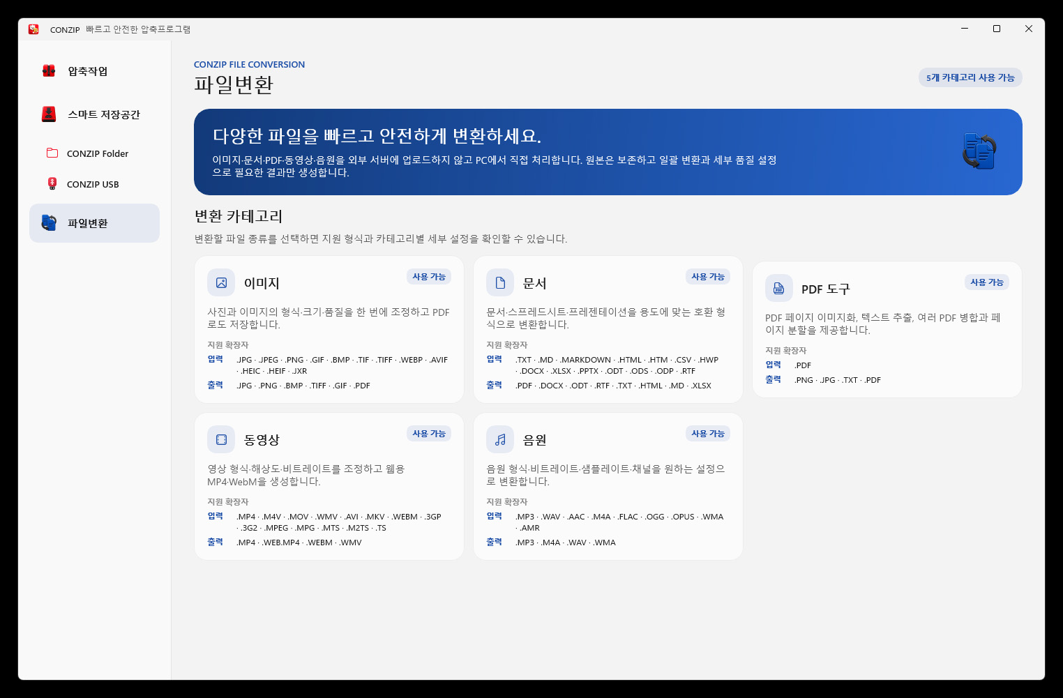Open the PDF 도구 category title
The image size is (1063, 698).
click(x=826, y=289)
